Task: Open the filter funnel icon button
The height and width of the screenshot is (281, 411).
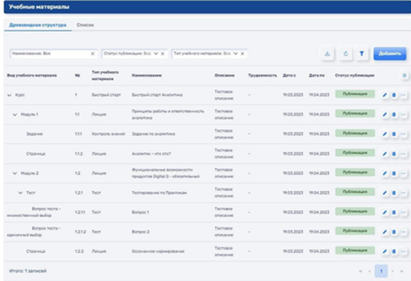Action: coord(361,53)
